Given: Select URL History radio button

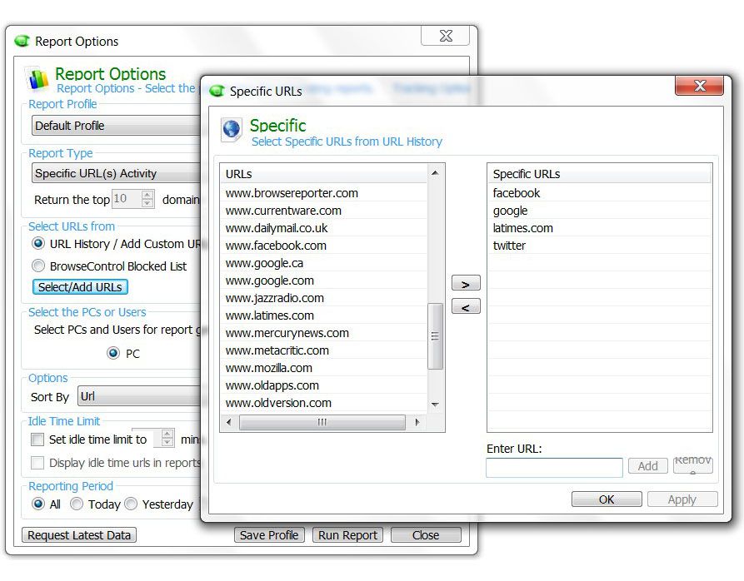Looking at the screenshot, I should coord(38,244).
